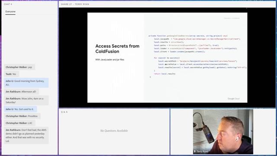
Task: Click the Chat 4 panel header
Action: pyautogui.click(x=8, y=4)
